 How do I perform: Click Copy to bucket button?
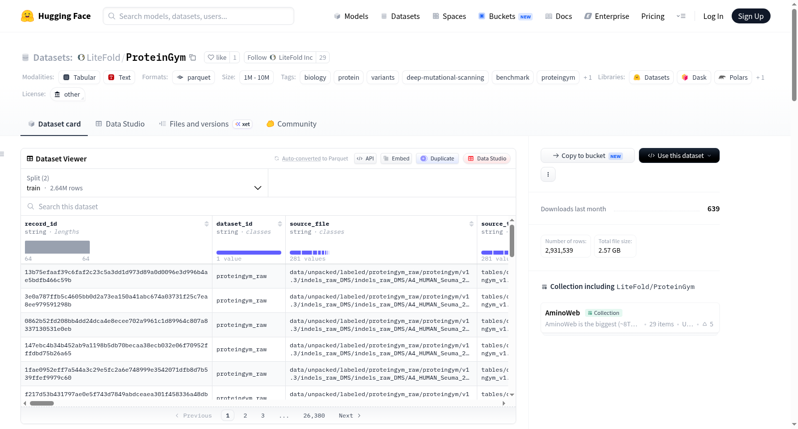pos(588,155)
